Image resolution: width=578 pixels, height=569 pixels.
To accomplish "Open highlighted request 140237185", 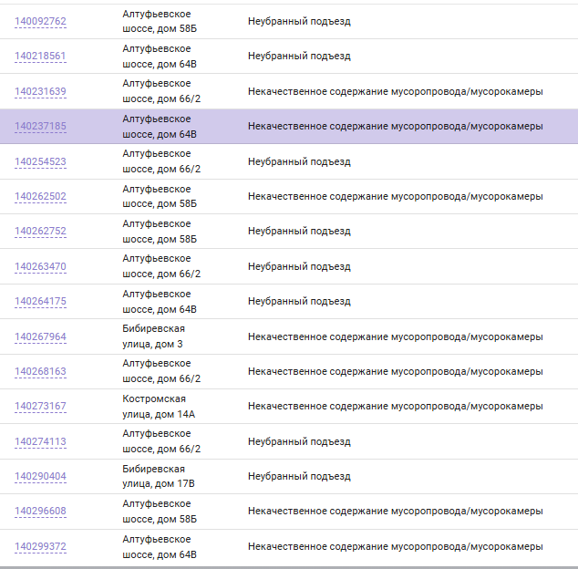I will point(40,126).
